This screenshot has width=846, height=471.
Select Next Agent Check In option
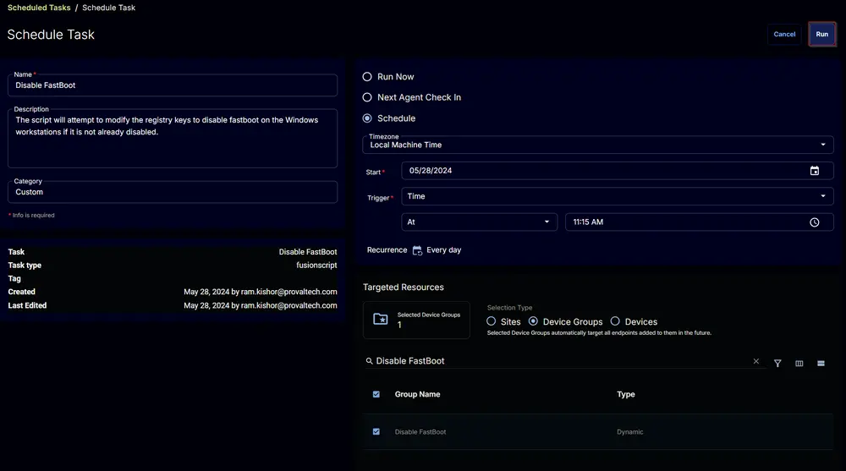point(367,97)
